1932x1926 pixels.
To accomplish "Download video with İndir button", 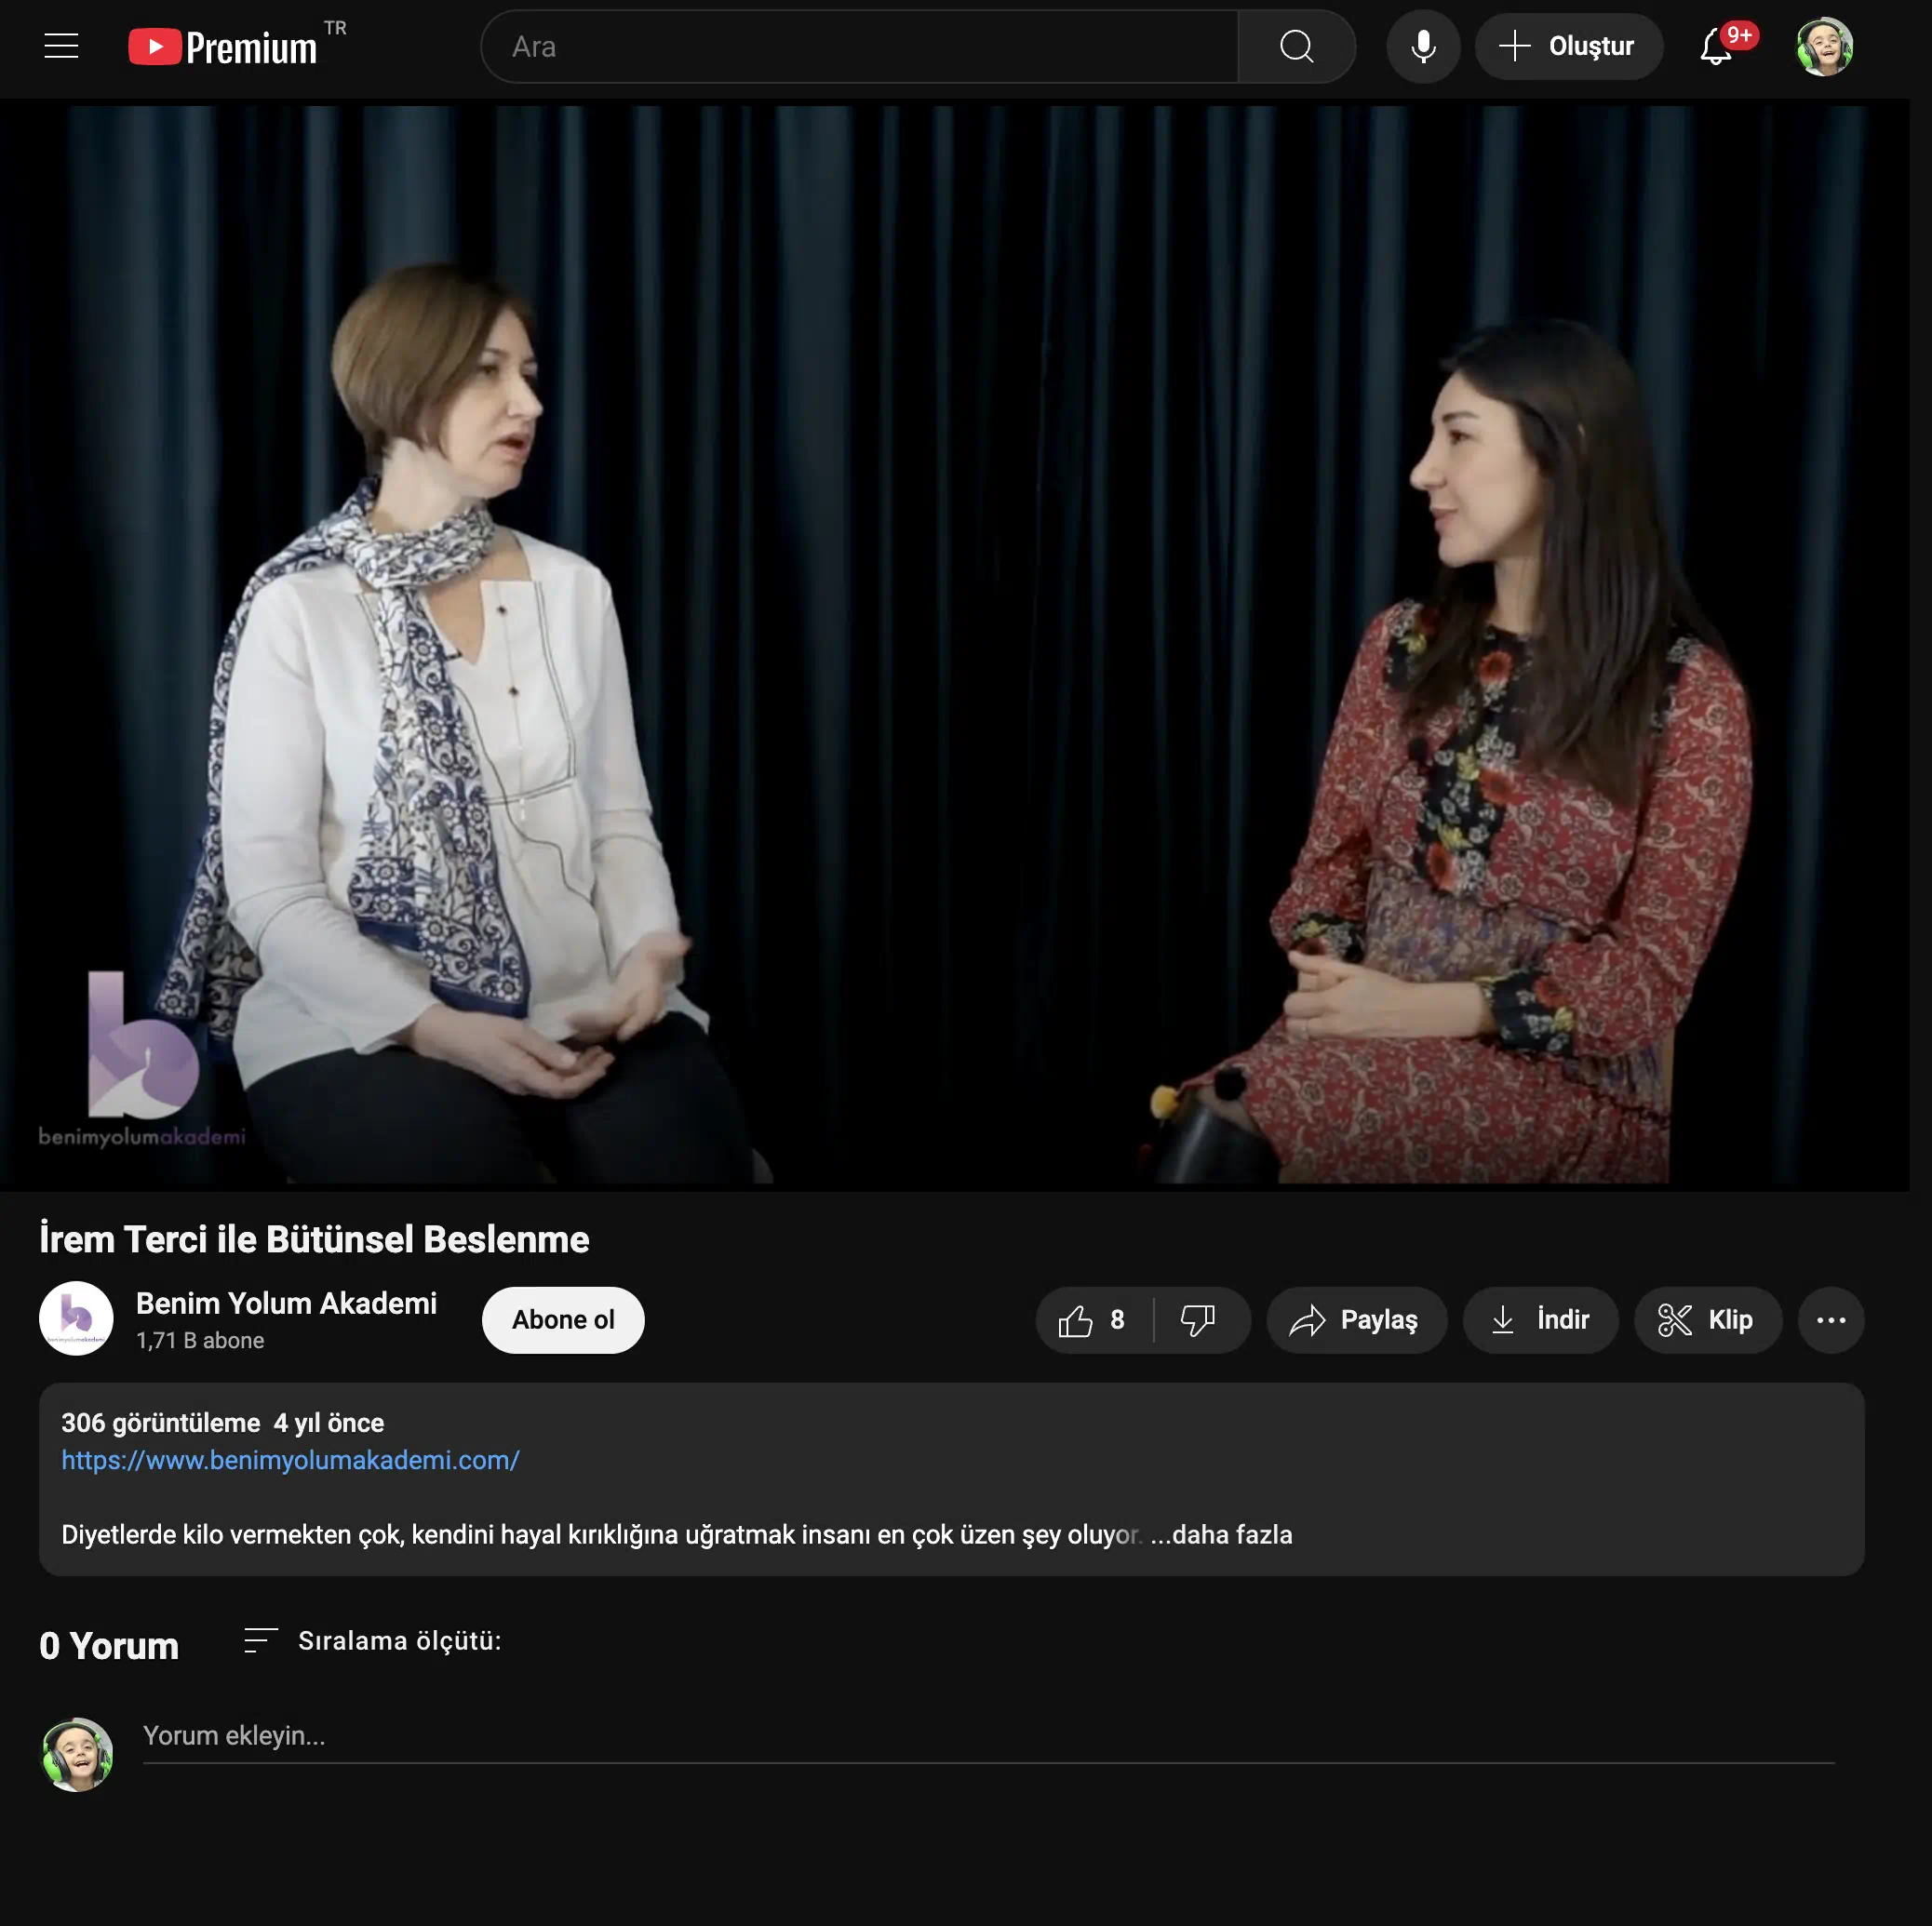I will point(1540,1319).
